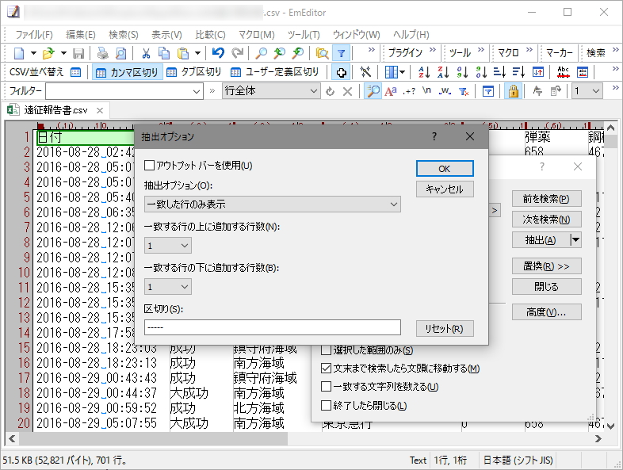Image resolution: width=623 pixels, height=470 pixels.
Task: Click the Paste clipboard icon
Action: point(183,53)
